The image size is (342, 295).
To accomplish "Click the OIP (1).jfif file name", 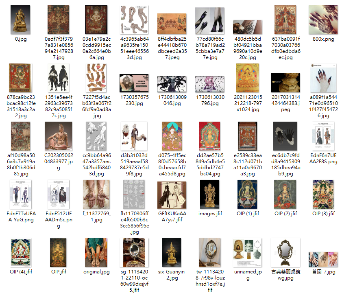I will click(248, 214).
